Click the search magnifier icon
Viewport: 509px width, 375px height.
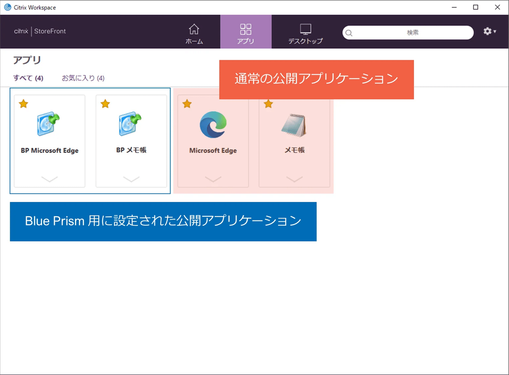348,33
